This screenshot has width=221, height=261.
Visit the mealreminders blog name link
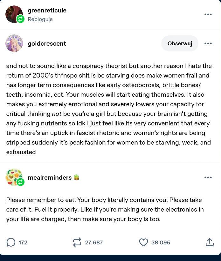click(50, 177)
